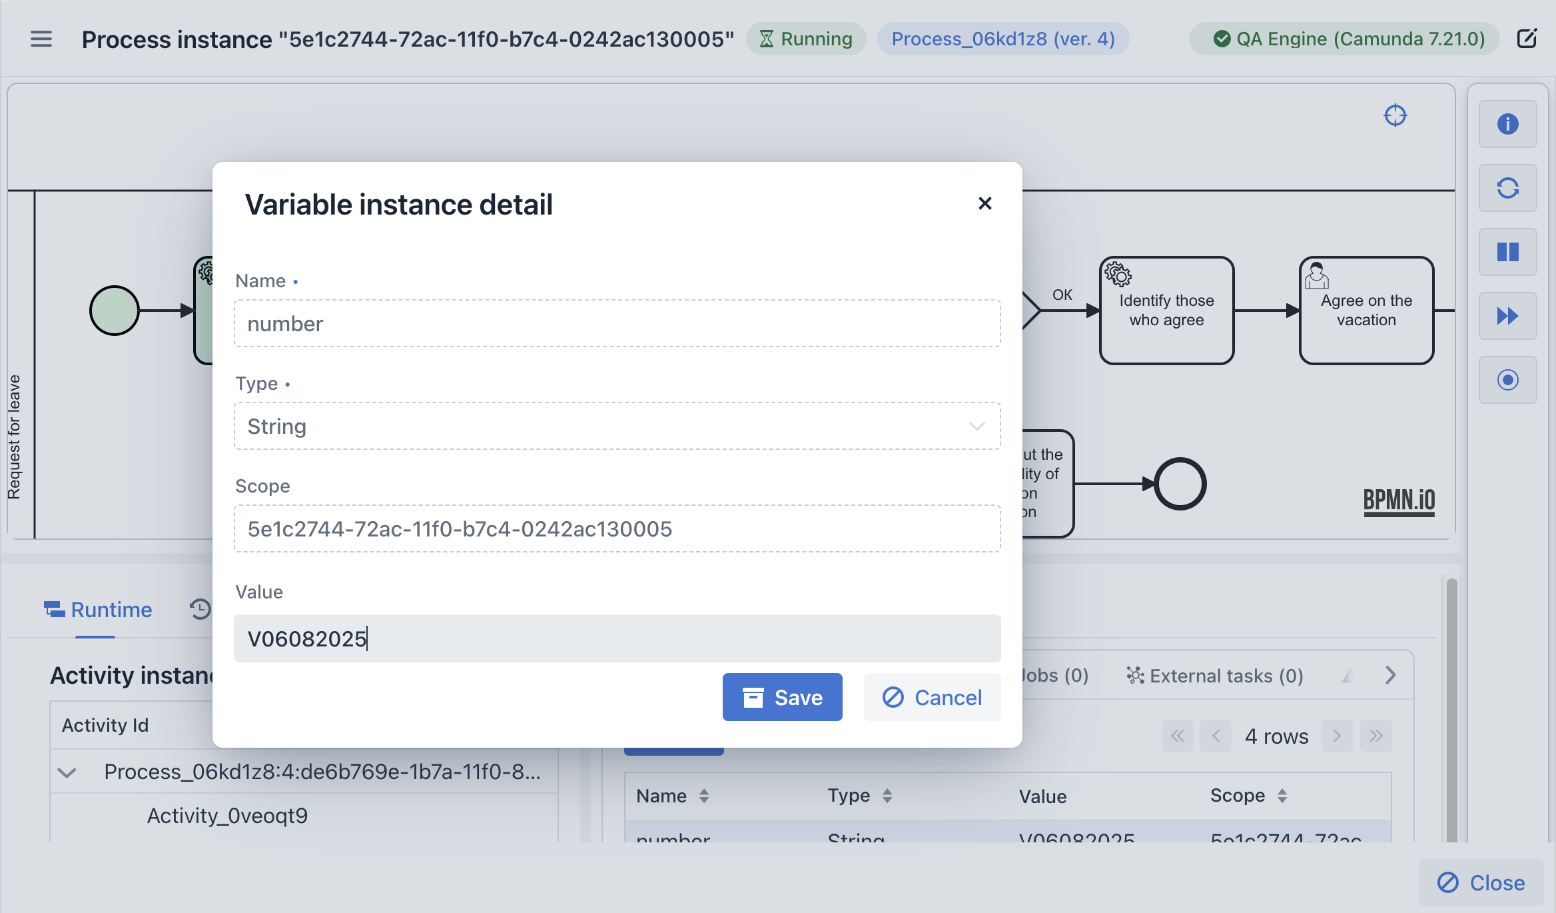Image resolution: width=1556 pixels, height=913 pixels.
Task: Select the Activity_0veoqt9 tree item
Action: pos(227,816)
